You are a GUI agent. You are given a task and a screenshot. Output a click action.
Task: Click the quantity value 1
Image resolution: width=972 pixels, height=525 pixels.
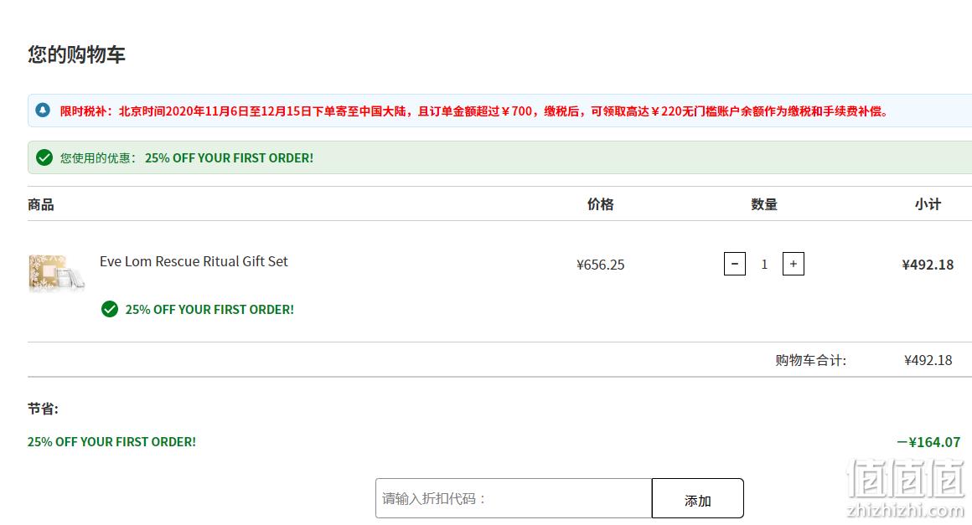pos(764,265)
